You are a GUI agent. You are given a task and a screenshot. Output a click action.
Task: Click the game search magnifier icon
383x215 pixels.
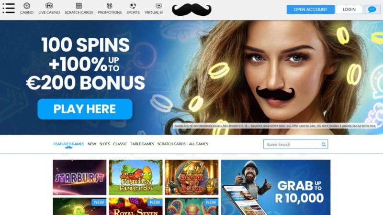[324, 144]
